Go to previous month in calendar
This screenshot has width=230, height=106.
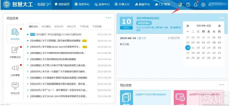(188, 26)
